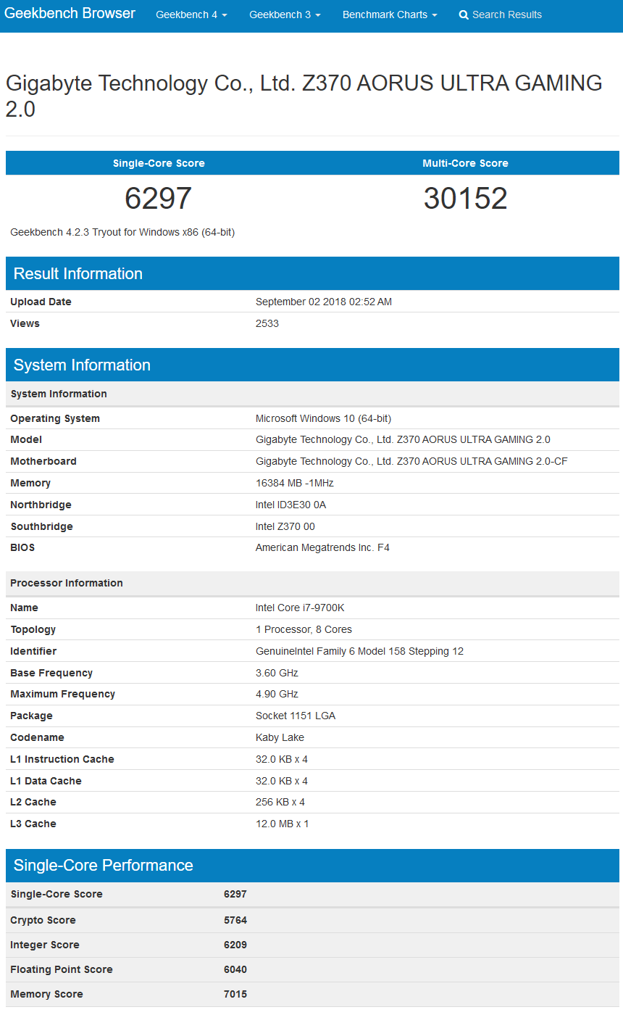The width and height of the screenshot is (623, 1015).
Task: Select the single-core score value 6297
Action: (x=159, y=199)
